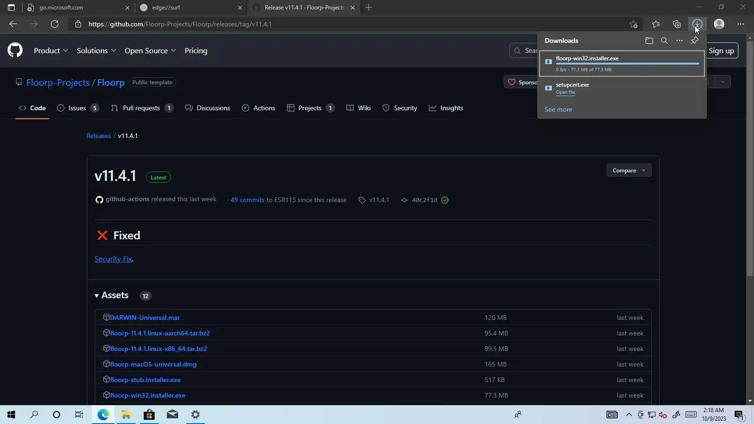Click the browser address bar URL
Image resolution: width=754 pixels, height=424 pixels.
(180, 24)
